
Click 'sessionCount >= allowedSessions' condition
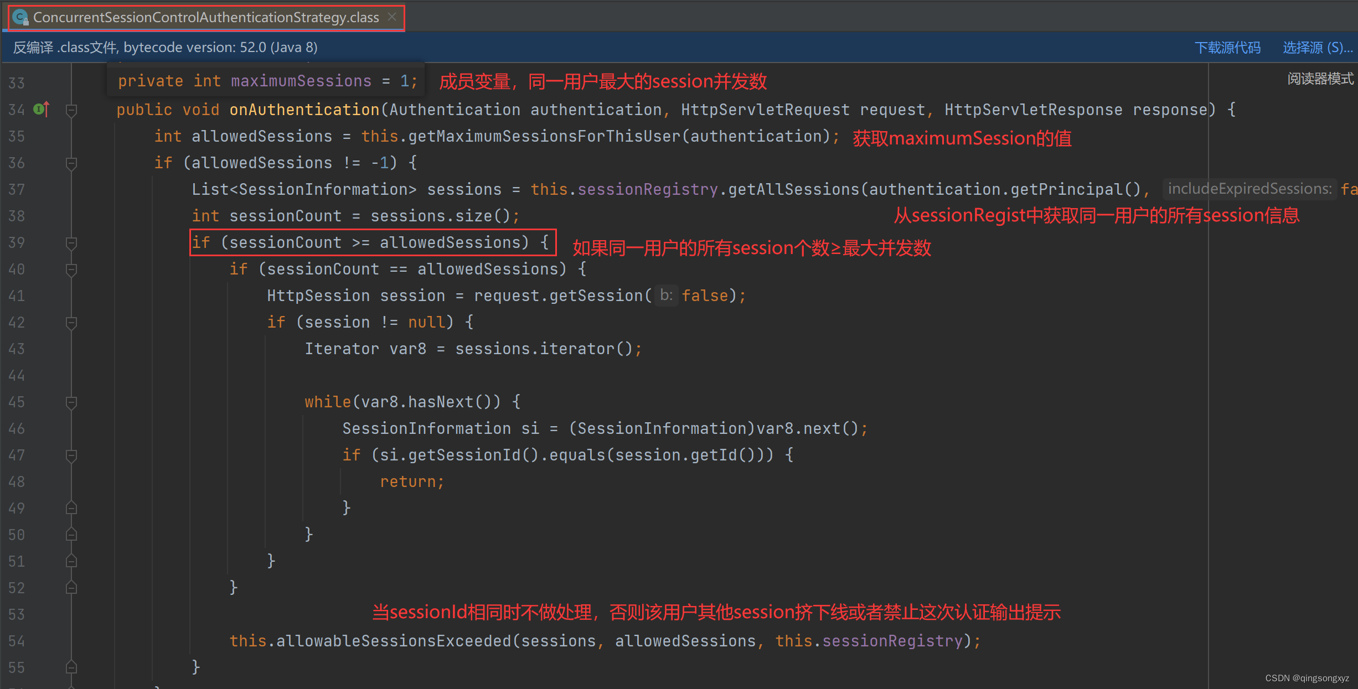375,242
